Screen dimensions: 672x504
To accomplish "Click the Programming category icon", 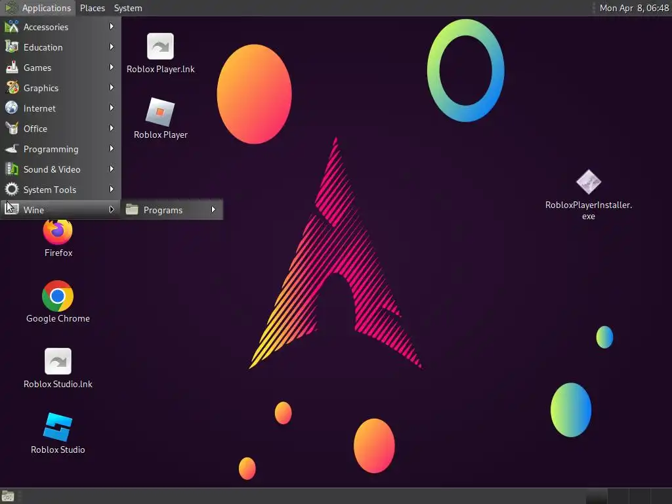I will [12, 149].
